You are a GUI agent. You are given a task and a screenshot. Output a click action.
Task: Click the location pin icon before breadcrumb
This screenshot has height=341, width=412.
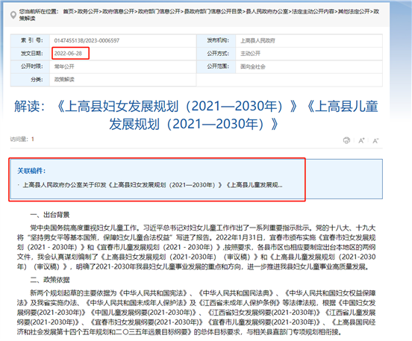(x=13, y=15)
